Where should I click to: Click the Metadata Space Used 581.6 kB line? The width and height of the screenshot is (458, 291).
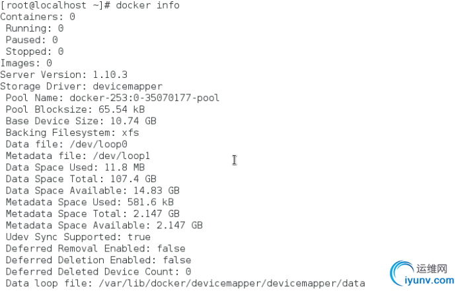coord(90,202)
